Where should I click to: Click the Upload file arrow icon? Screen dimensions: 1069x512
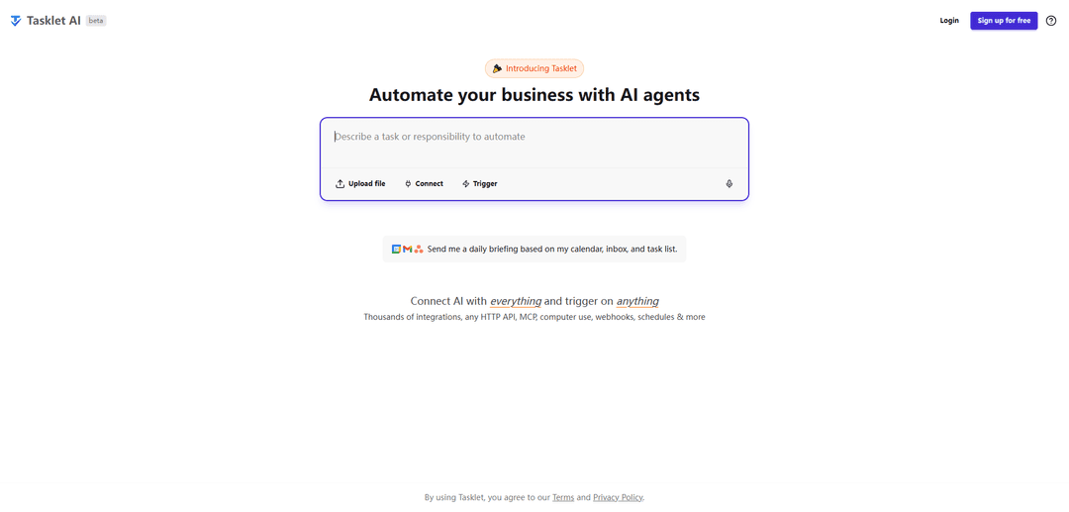click(340, 184)
